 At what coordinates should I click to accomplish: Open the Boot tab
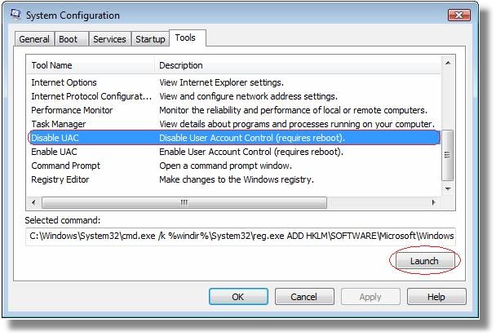tap(72, 39)
